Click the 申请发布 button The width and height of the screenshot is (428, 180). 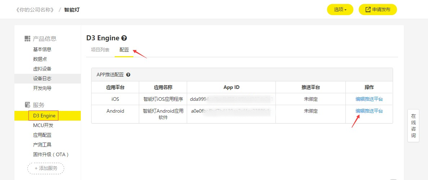coord(378,10)
